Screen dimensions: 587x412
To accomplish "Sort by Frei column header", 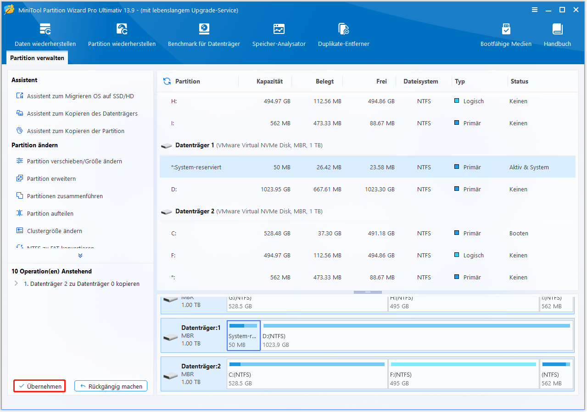I will coord(381,81).
